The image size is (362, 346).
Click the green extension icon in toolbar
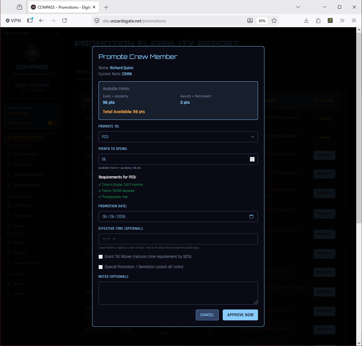click(330, 21)
